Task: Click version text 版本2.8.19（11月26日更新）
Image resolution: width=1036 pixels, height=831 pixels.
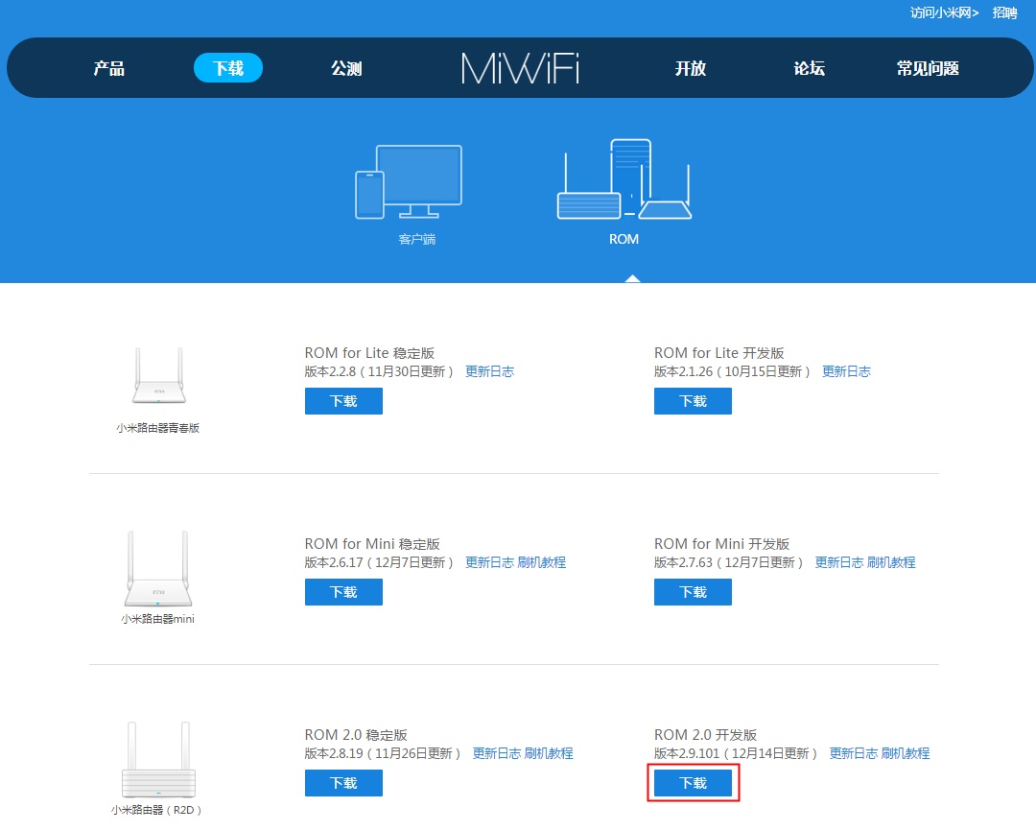Action: [383, 753]
